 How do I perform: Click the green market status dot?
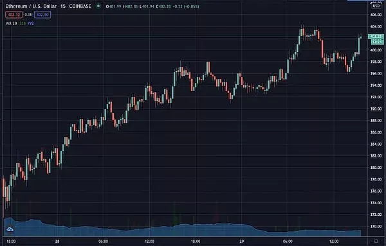98,6
